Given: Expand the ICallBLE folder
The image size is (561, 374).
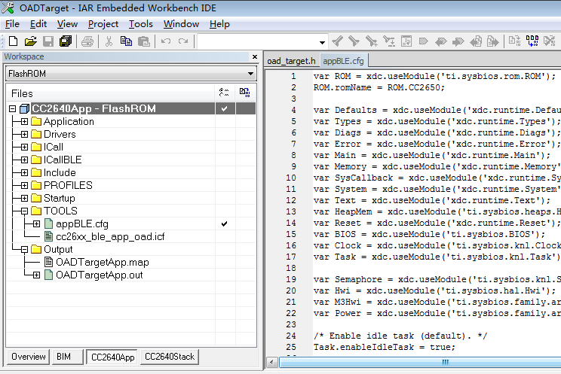Looking at the screenshot, I should [x=24, y=160].
